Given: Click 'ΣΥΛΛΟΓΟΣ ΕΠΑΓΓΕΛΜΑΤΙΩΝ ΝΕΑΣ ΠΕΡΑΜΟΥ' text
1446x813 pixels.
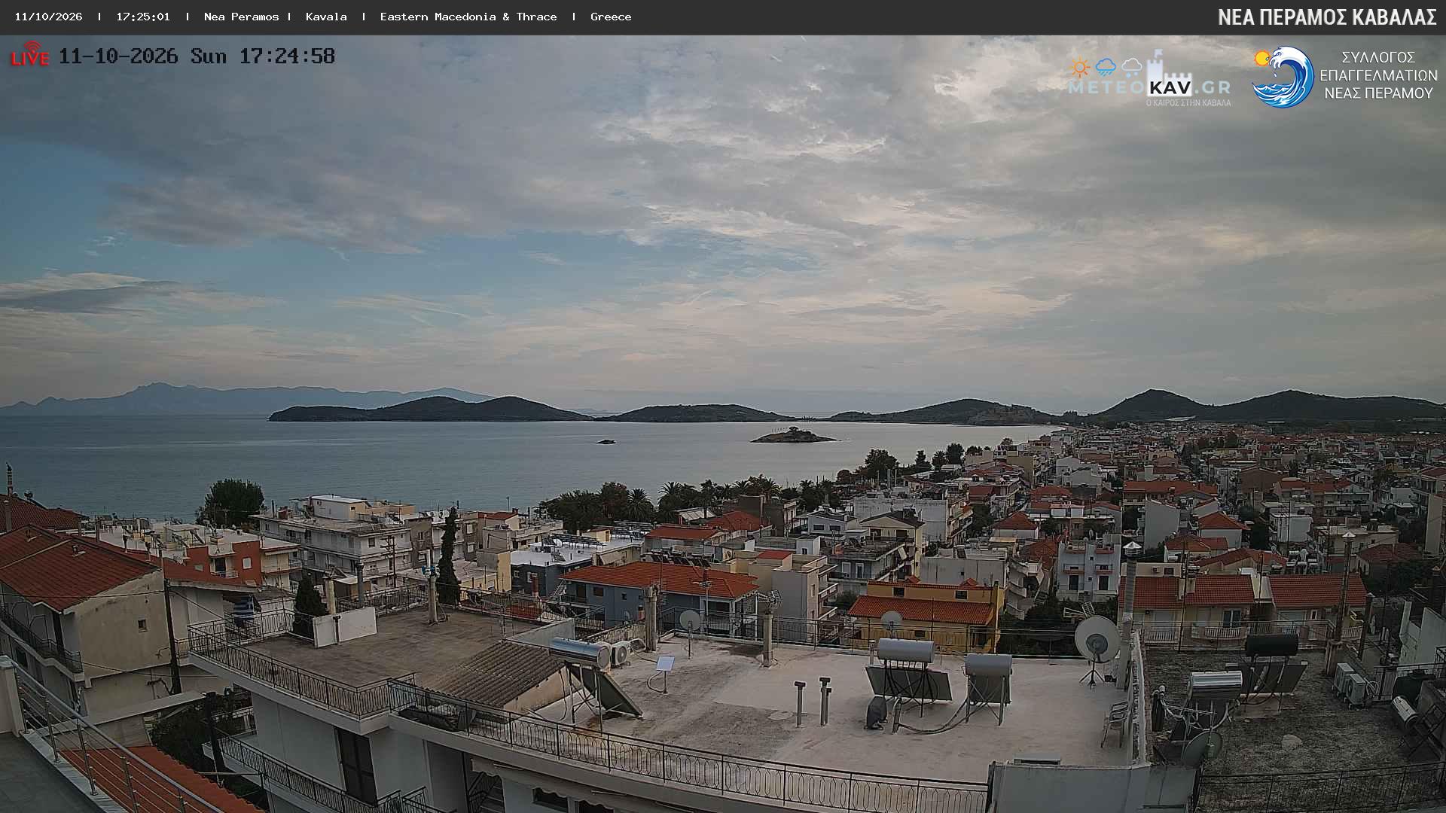Looking at the screenshot, I should (x=1378, y=75).
